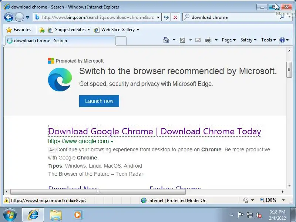Click the Read Mail envelope icon

(198, 40)
